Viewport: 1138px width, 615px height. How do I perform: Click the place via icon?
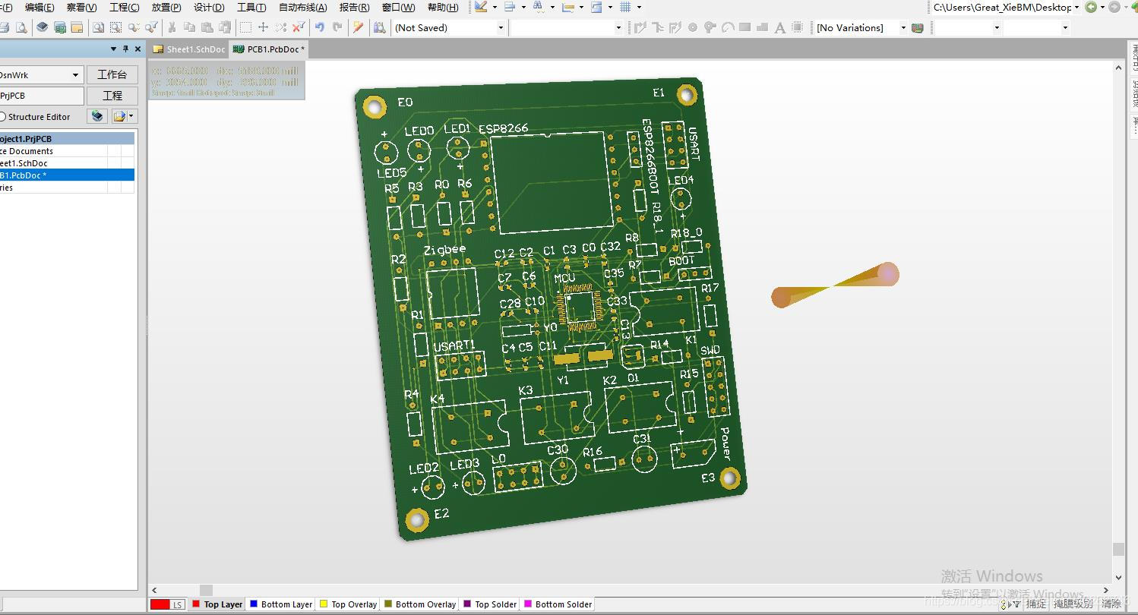pos(710,27)
